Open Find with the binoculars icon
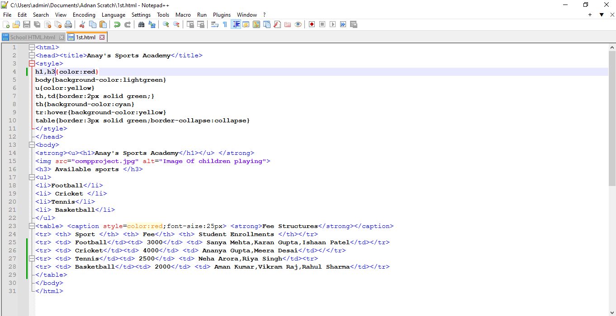The width and height of the screenshot is (616, 316). click(x=142, y=24)
